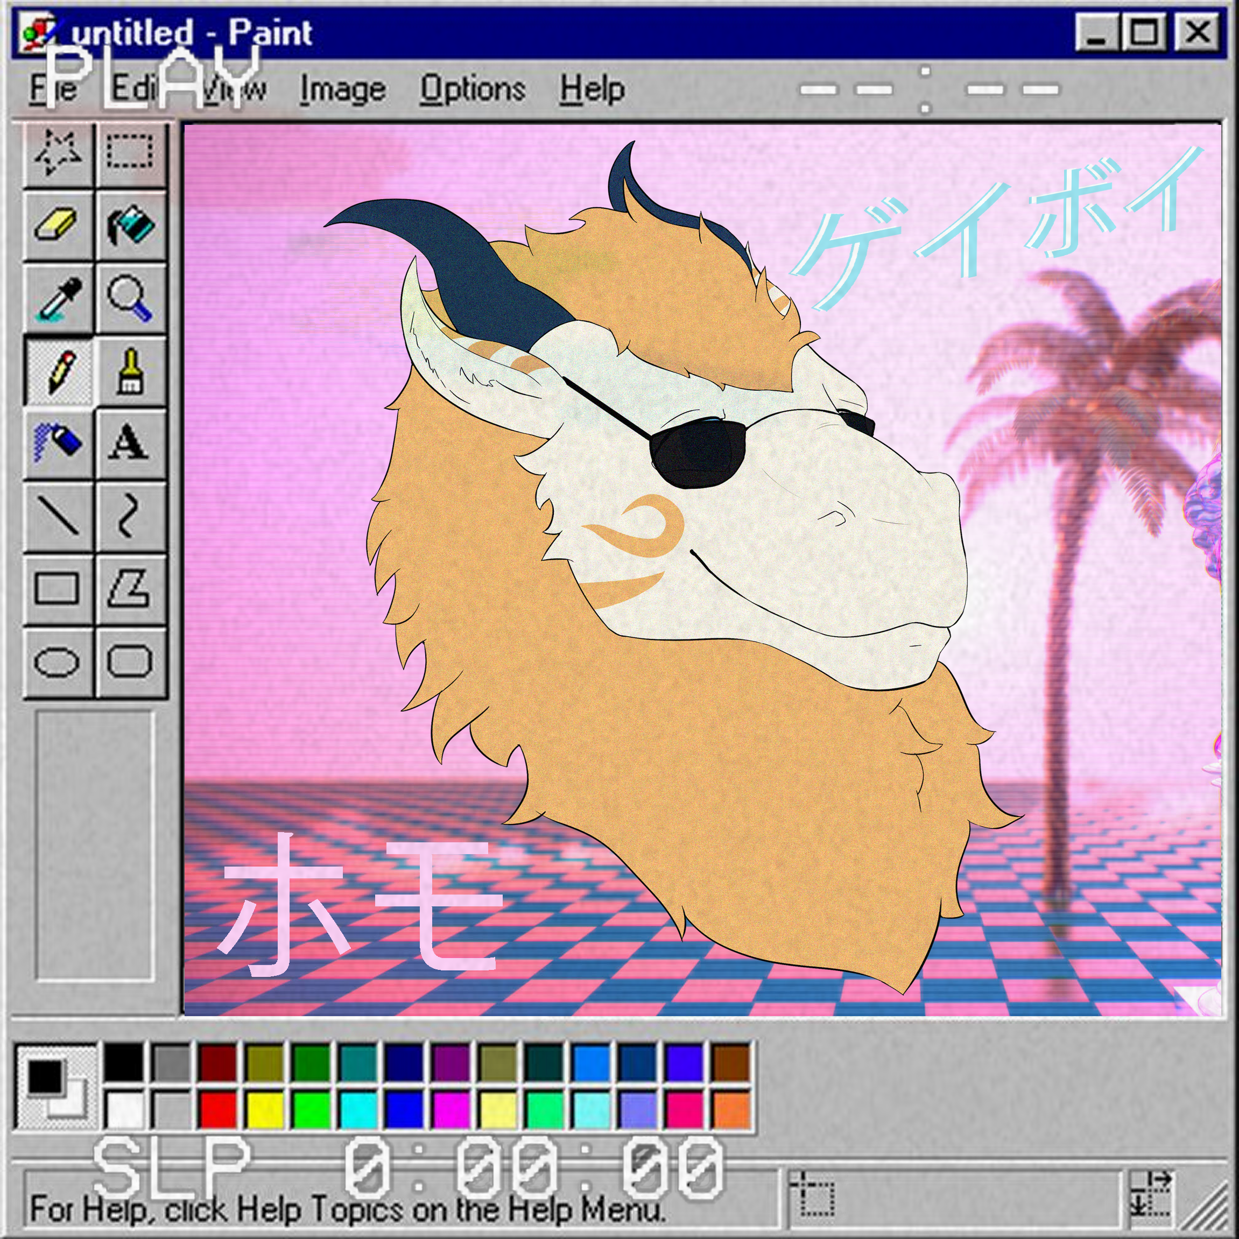This screenshot has width=1239, height=1239.
Task: Select the Rounded Rectangle tool
Action: [x=130, y=661]
